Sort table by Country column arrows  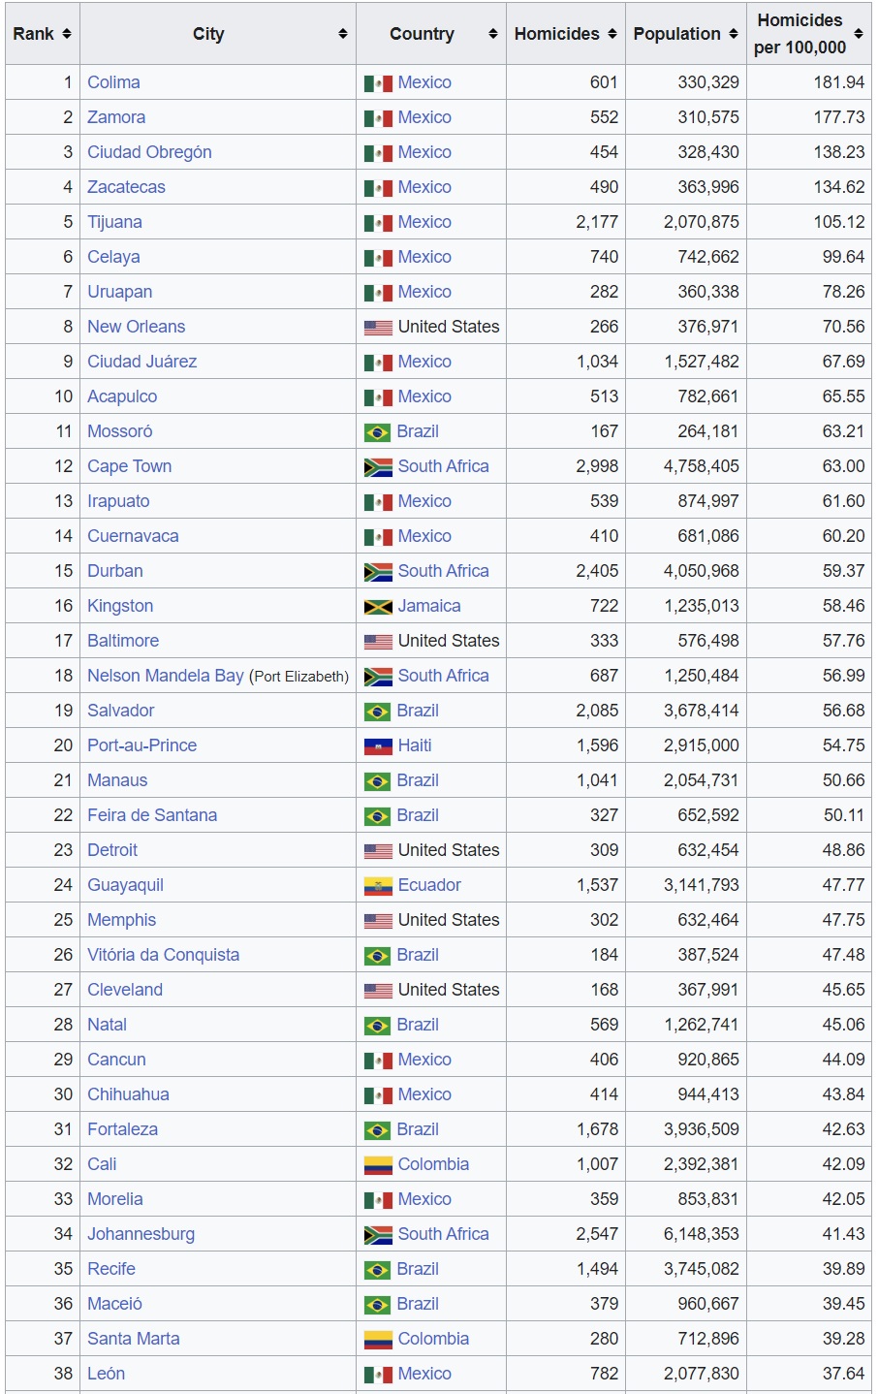click(493, 34)
